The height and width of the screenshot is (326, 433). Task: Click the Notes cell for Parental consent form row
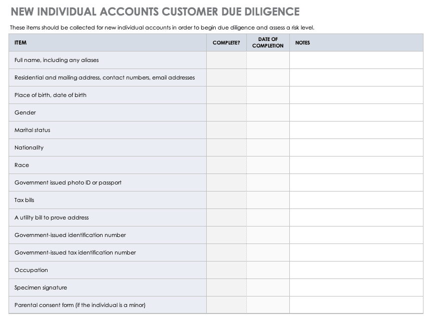pos(356,305)
